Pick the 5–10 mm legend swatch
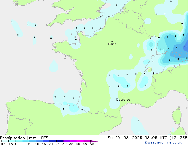 point(32,141)
